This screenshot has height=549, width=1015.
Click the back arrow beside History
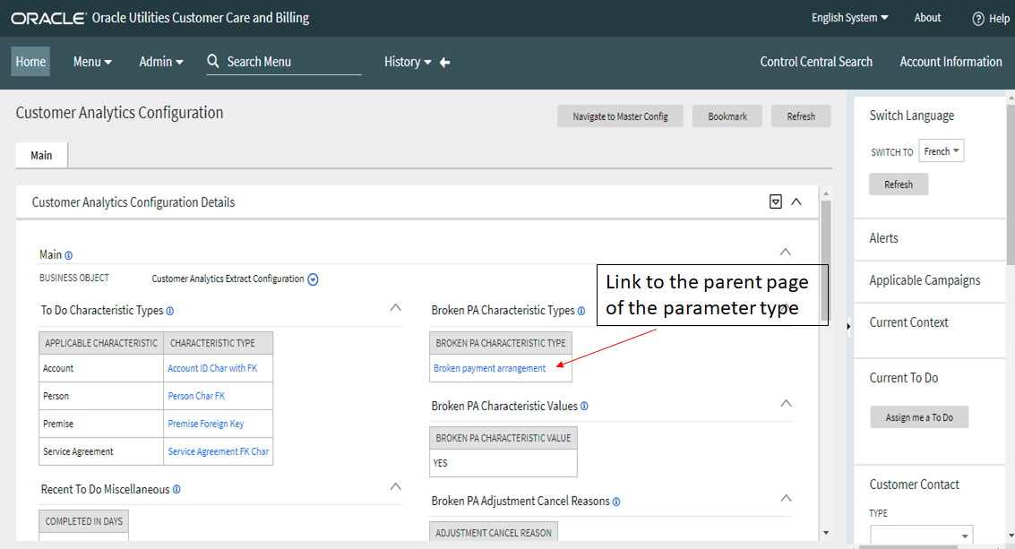coord(443,61)
